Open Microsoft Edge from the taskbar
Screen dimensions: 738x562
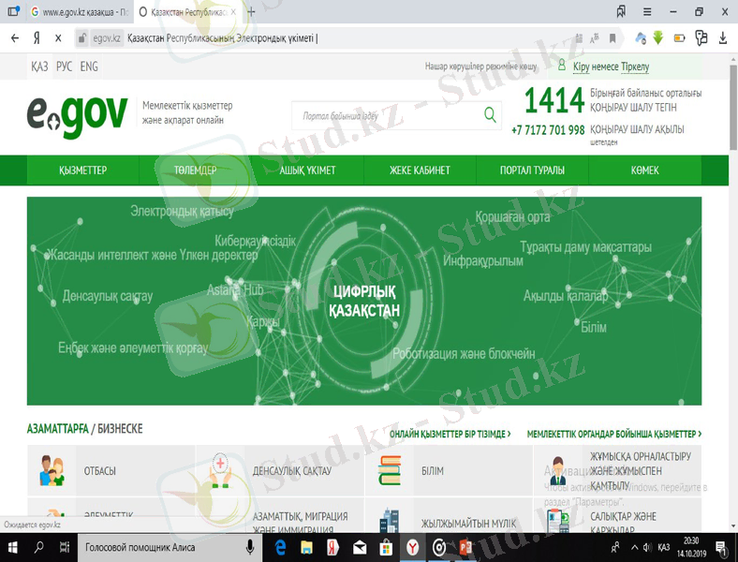(x=280, y=547)
